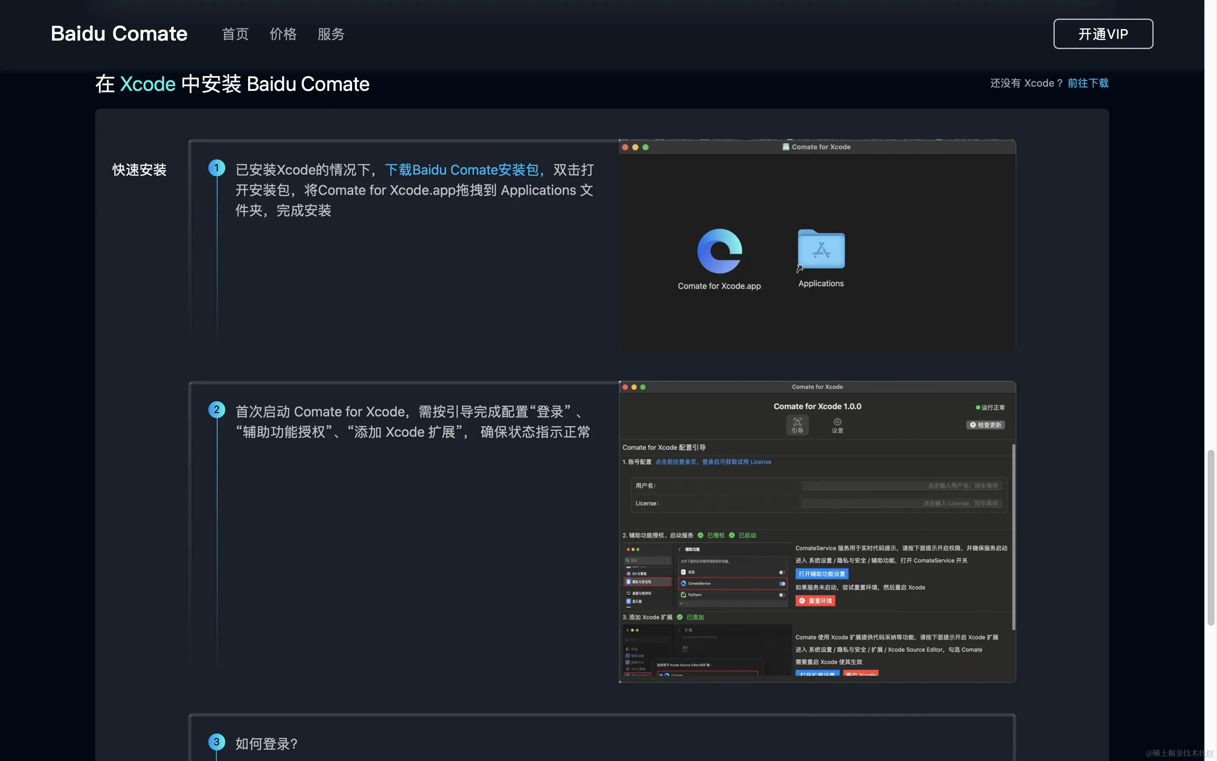Click the 开通VIP button
Viewport: 1217px width, 761px height.
1103,34
